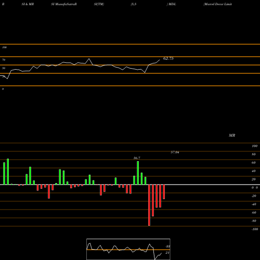Click the RSI chart's 70 axis label
The width and height of the screenshot is (260, 260).
point(4,60)
